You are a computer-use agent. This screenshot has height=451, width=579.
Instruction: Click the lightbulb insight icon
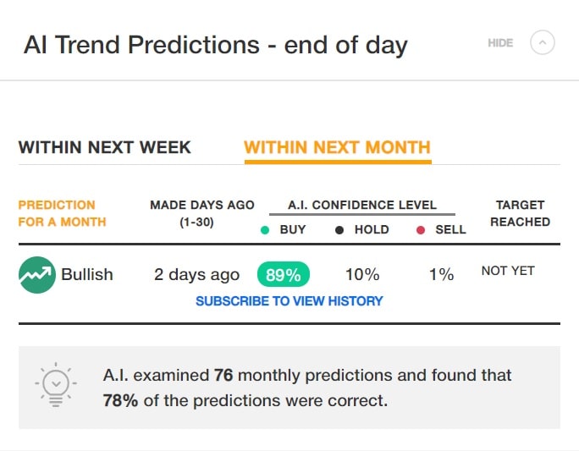56,385
